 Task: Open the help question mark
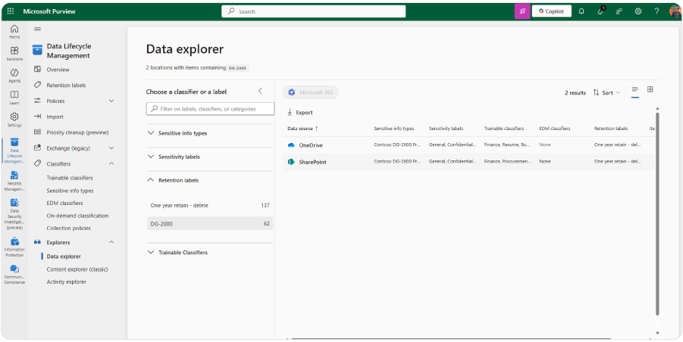click(657, 11)
